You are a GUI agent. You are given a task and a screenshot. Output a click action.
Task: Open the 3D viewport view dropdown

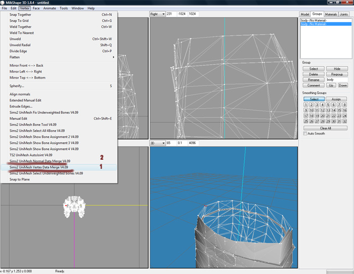pos(158,143)
